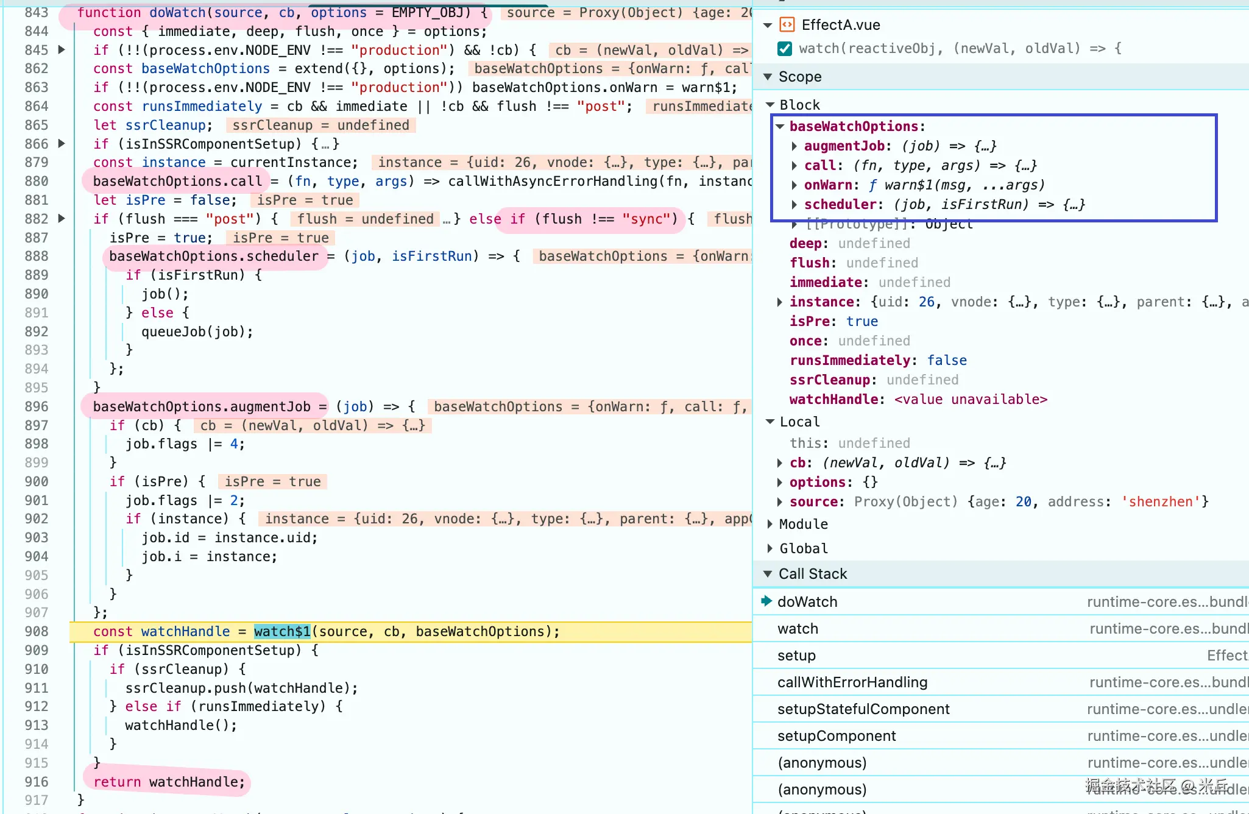Screen dimensions: 1249x814
Task: Click the 'isPre: true' scope entry
Action: click(x=833, y=322)
